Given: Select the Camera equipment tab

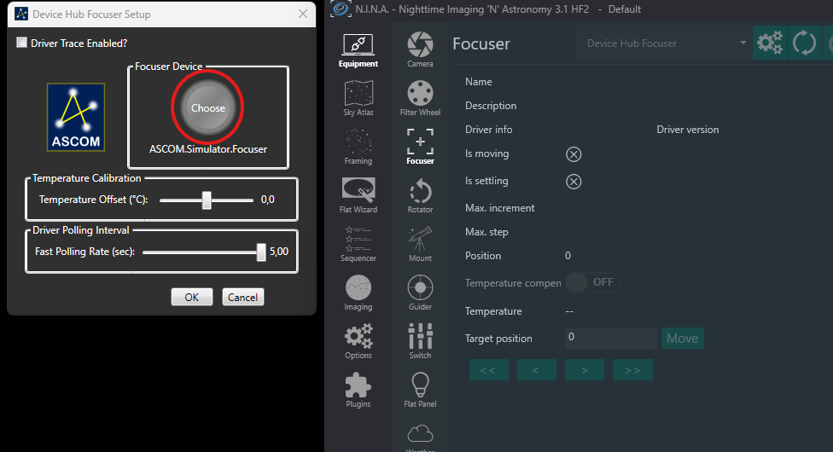Looking at the screenshot, I should point(420,49).
